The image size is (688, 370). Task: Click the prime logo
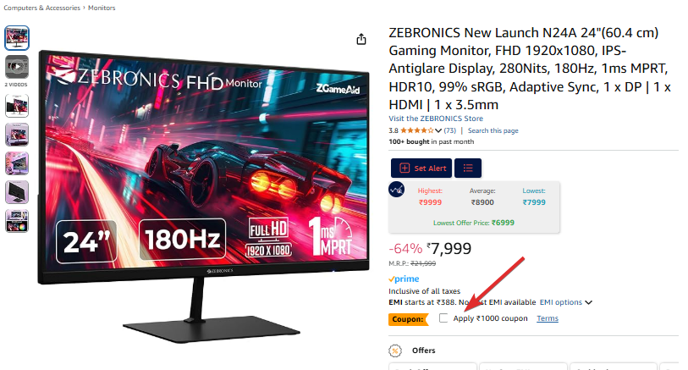click(x=404, y=279)
